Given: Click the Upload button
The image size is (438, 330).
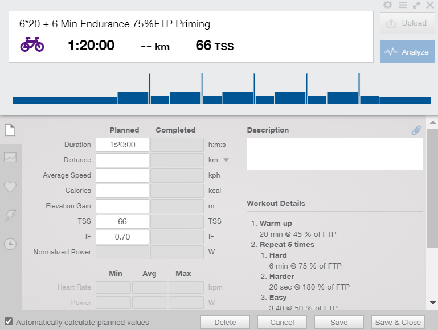Looking at the screenshot, I should [407, 23].
